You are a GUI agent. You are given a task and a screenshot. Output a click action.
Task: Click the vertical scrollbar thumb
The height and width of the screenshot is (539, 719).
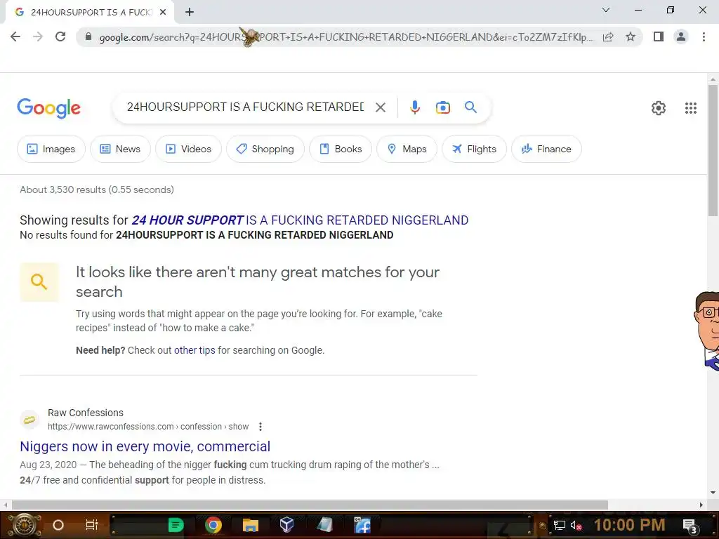point(713,150)
